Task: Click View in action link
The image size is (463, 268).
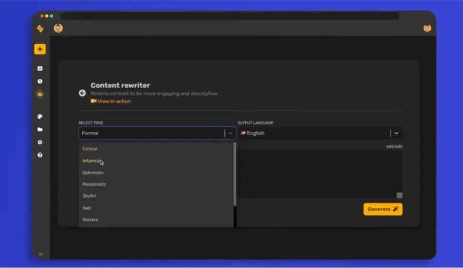Action: coord(111,101)
